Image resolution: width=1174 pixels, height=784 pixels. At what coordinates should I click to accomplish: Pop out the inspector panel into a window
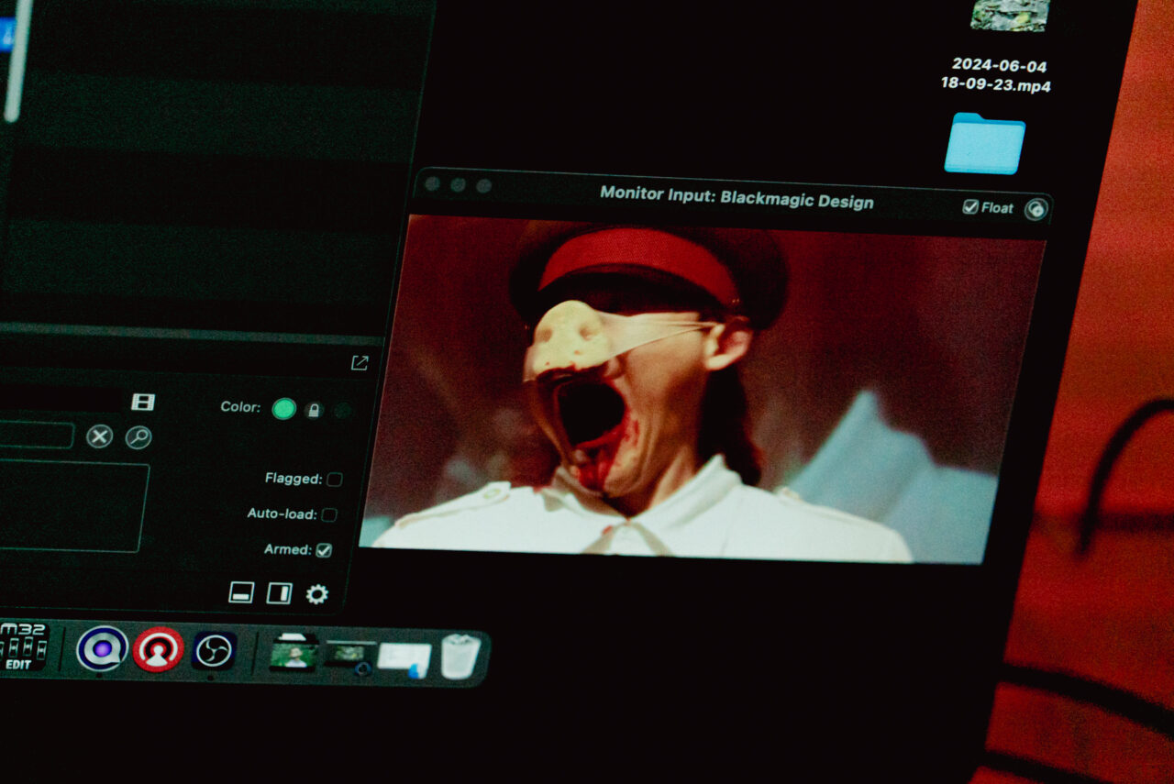click(360, 363)
